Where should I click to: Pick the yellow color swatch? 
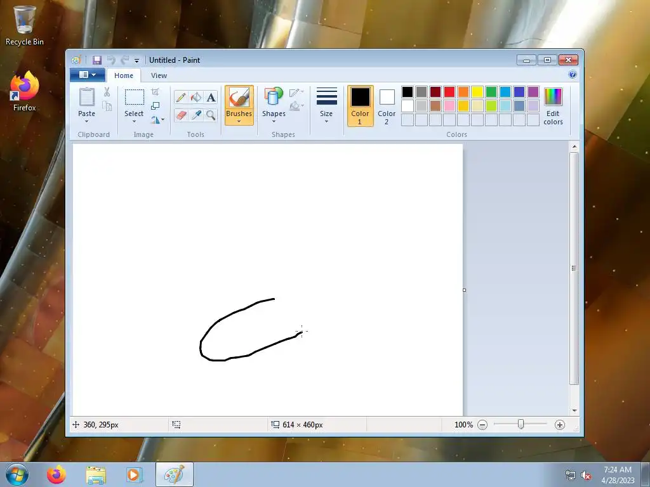(x=477, y=91)
